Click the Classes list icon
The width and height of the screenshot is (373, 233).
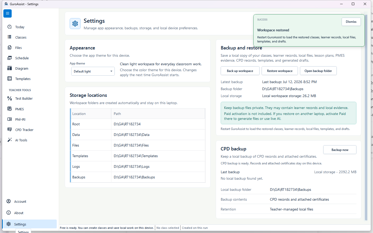[x=10, y=37]
